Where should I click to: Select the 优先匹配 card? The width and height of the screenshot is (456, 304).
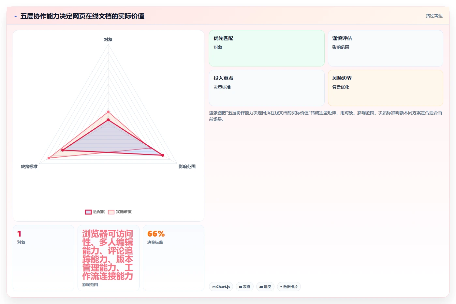click(x=267, y=48)
